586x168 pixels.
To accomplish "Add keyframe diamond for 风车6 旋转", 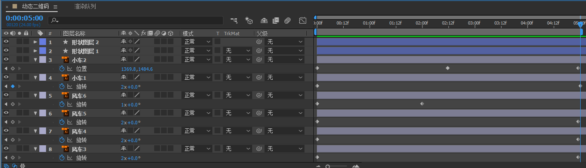I will coord(13,104).
